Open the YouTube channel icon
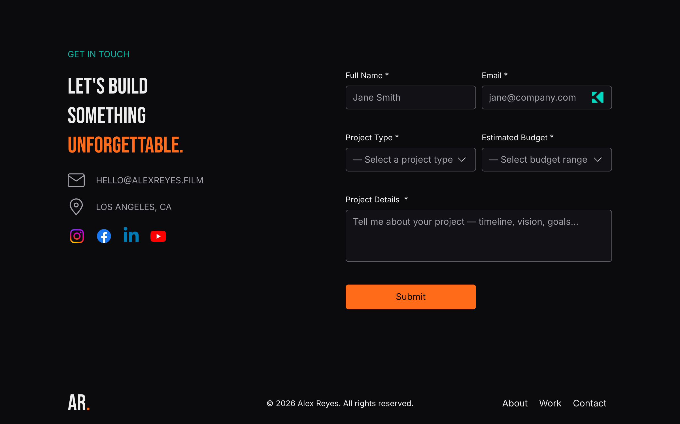Viewport: 680px width, 424px height. point(158,236)
